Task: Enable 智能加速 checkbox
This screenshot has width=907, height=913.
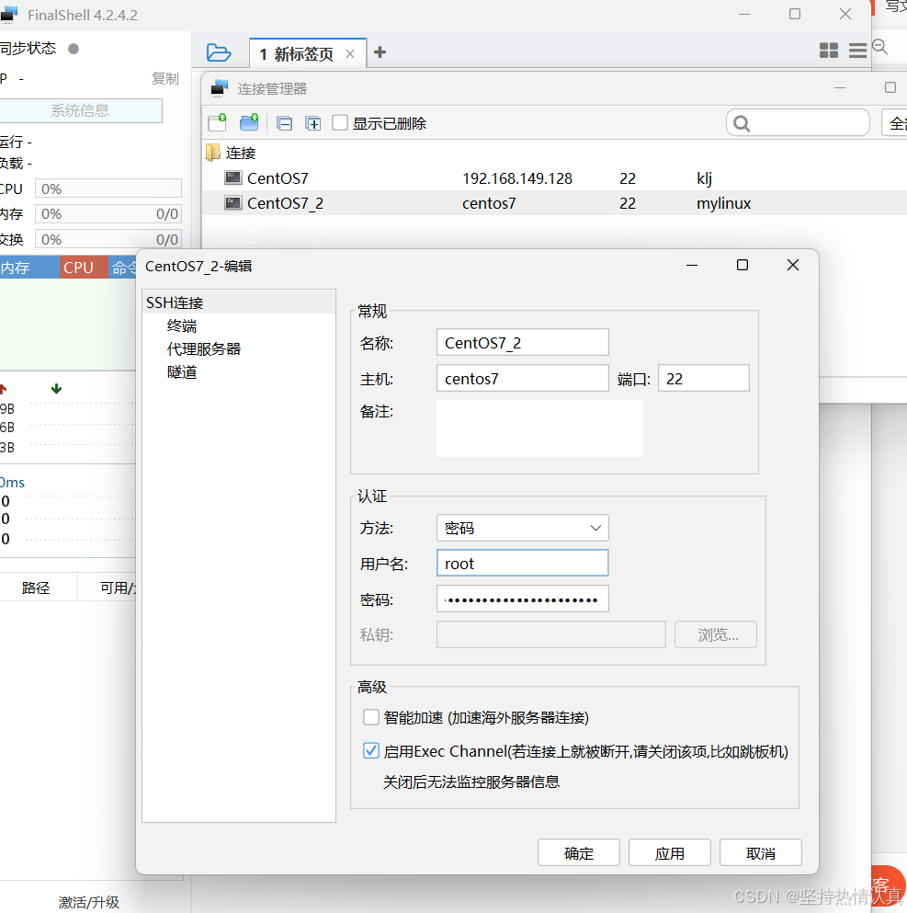Action: (370, 717)
